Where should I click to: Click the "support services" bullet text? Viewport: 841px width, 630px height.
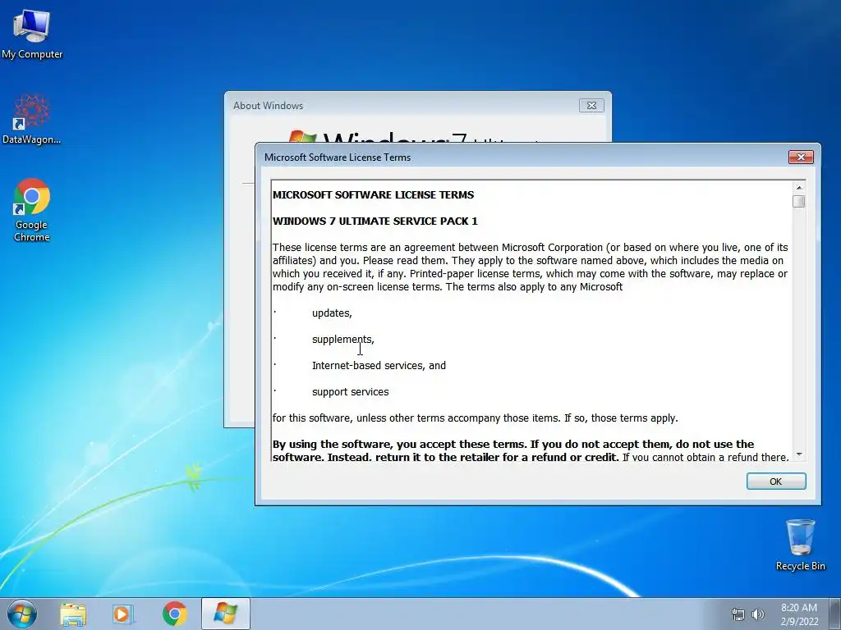pos(350,392)
